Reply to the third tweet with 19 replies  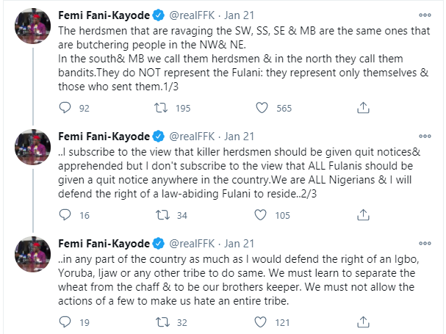65,321
